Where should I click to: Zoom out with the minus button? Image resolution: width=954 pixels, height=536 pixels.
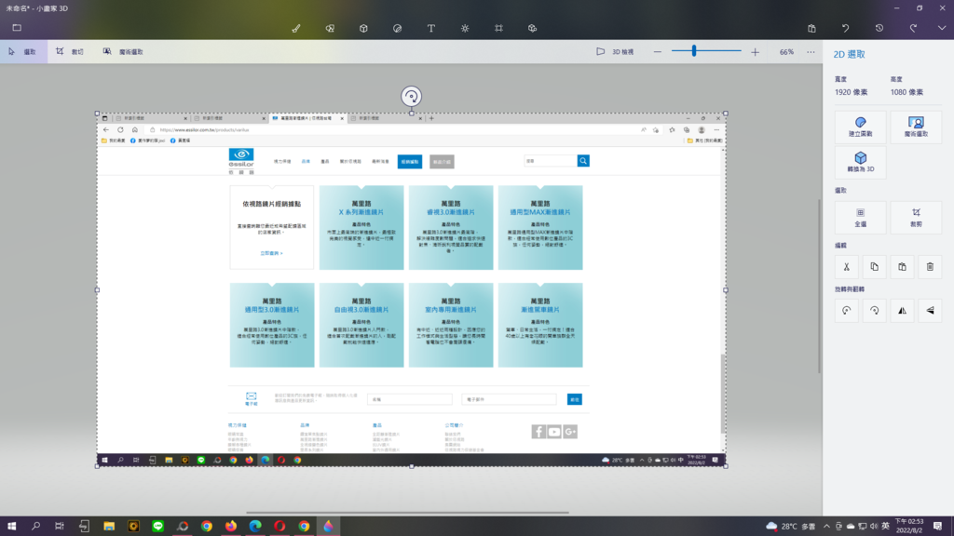click(x=657, y=52)
